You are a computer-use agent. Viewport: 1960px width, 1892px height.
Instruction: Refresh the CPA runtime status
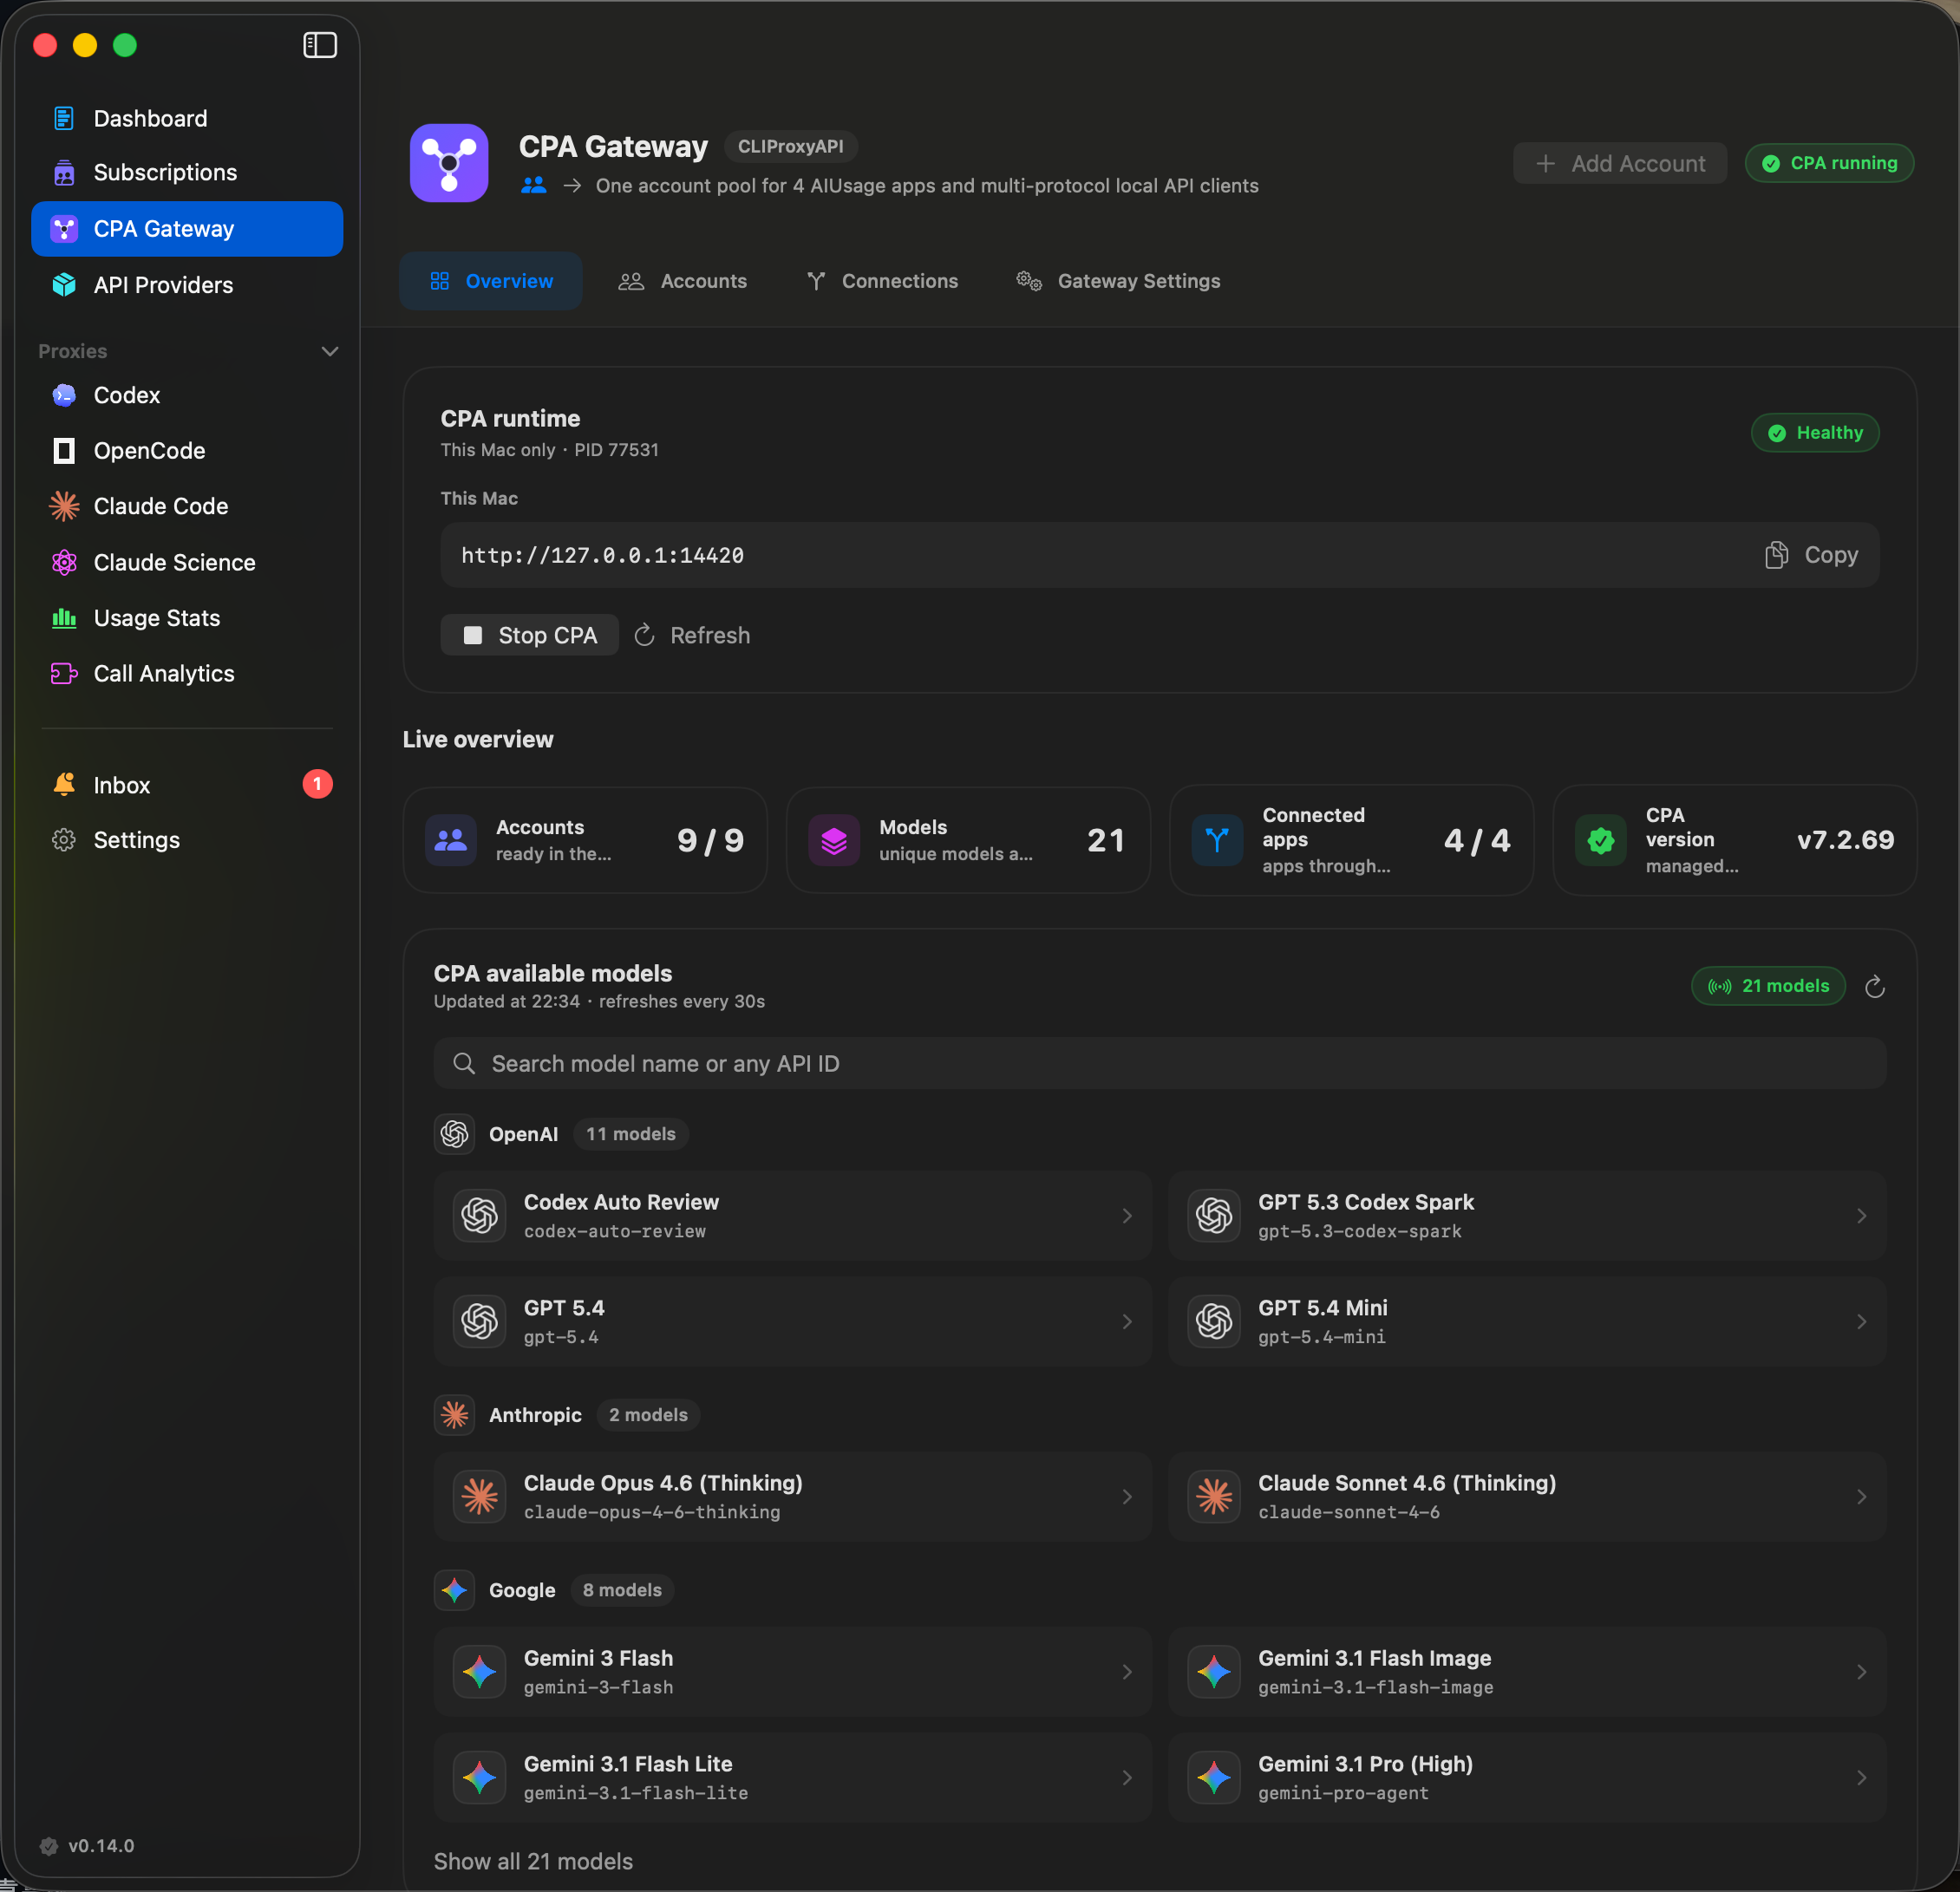[x=692, y=635]
